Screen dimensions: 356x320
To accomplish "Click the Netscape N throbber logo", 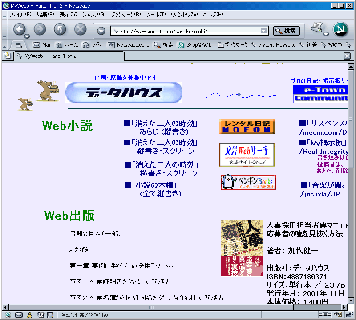I will pos(340,29).
